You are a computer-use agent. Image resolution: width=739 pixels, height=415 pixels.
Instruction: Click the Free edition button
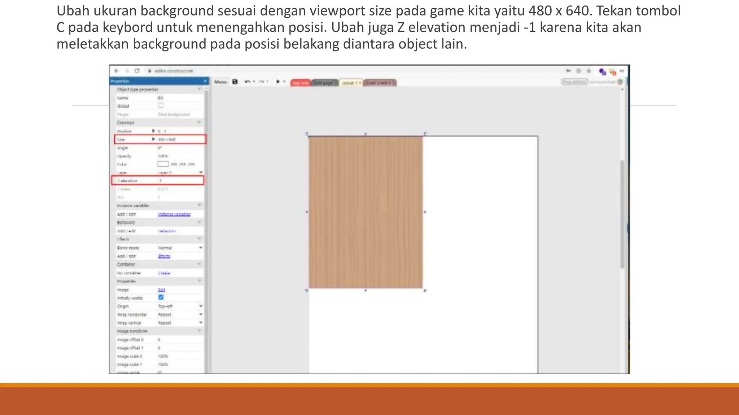click(x=574, y=82)
